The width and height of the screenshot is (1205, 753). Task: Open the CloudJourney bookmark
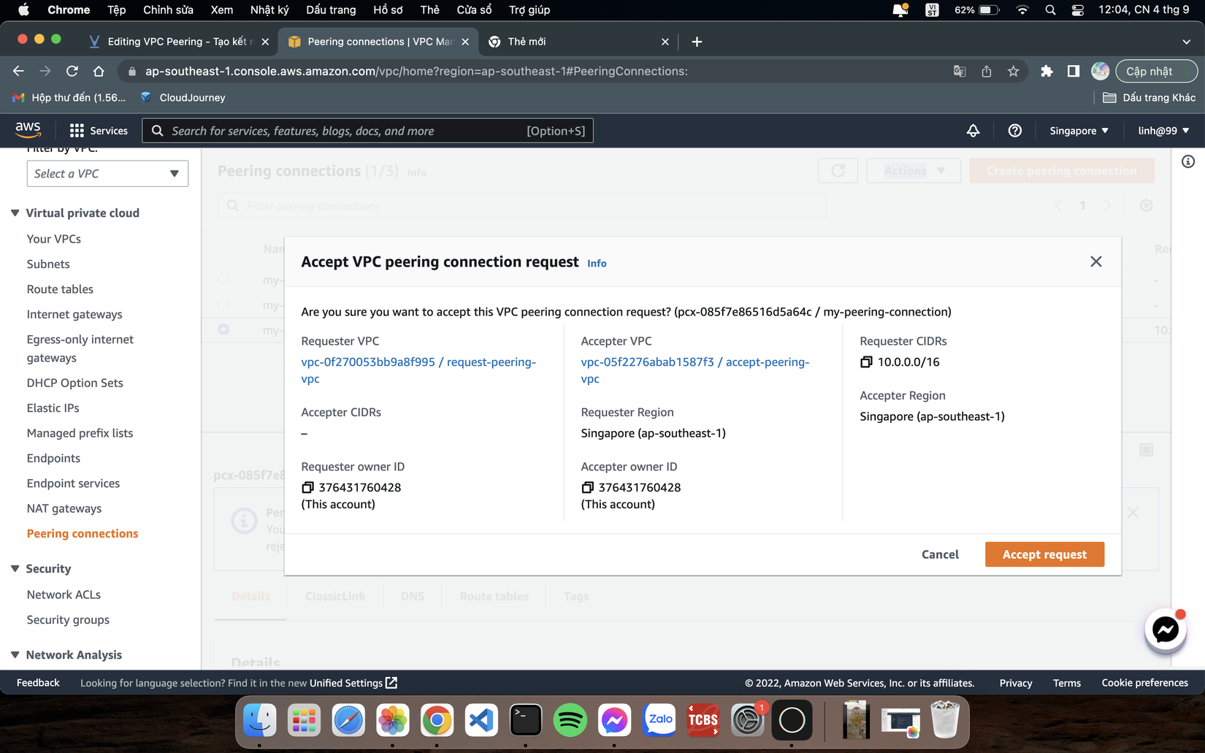(183, 97)
